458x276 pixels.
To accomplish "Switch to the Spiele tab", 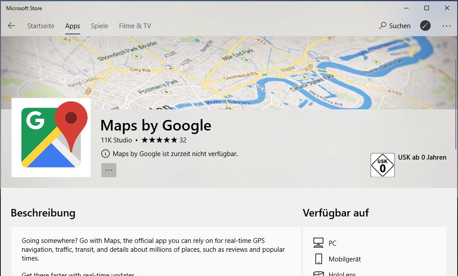I will [99, 26].
